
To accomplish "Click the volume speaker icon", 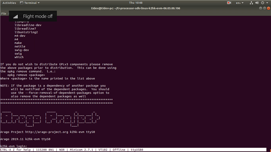I will pos(257,3).
